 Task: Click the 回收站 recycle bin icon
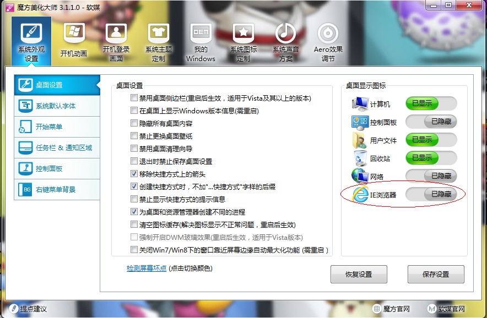pyautogui.click(x=360, y=158)
